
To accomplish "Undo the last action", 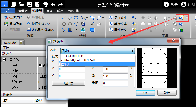I will click(x=53, y=5).
